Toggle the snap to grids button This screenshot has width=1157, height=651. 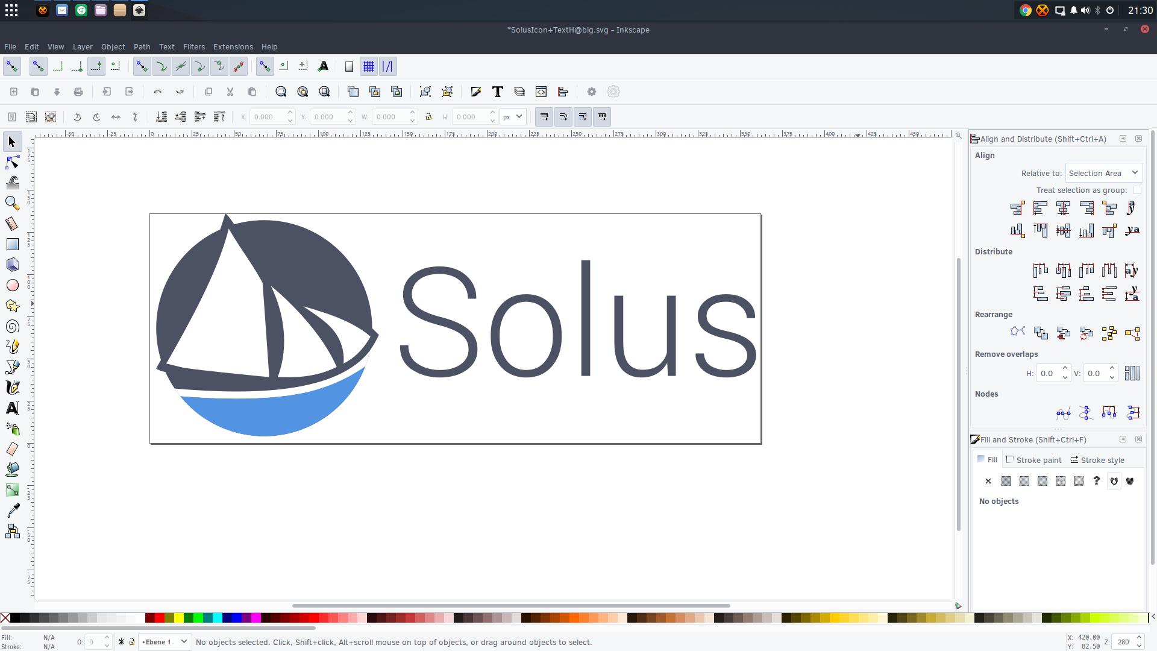[x=369, y=66]
